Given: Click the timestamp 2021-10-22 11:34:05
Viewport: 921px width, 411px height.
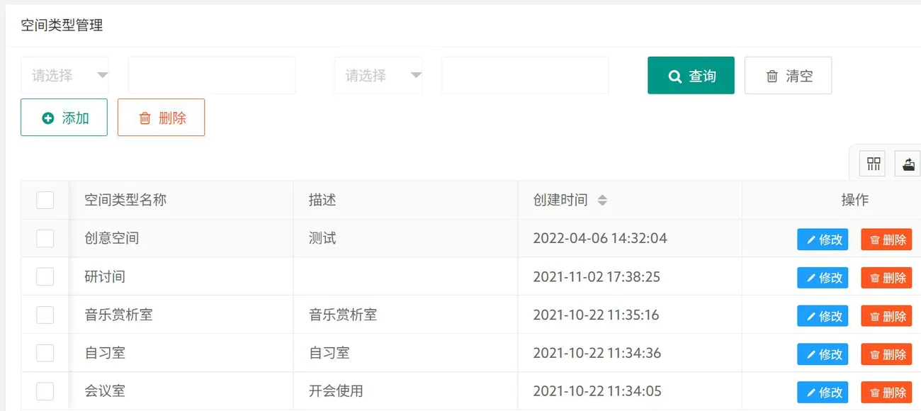Looking at the screenshot, I should point(597,391).
